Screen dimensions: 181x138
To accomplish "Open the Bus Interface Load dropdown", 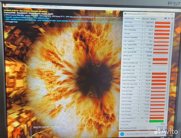I will (x=140, y=70).
